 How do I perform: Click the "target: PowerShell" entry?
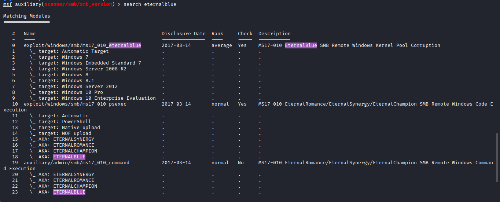click(65, 122)
